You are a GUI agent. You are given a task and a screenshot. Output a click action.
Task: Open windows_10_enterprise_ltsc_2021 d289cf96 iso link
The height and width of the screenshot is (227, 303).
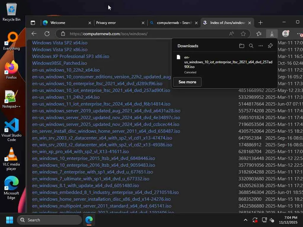click(97, 84)
